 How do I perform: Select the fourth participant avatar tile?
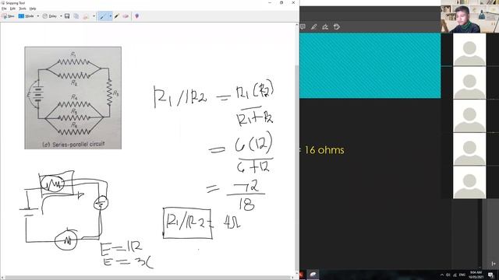(469, 149)
